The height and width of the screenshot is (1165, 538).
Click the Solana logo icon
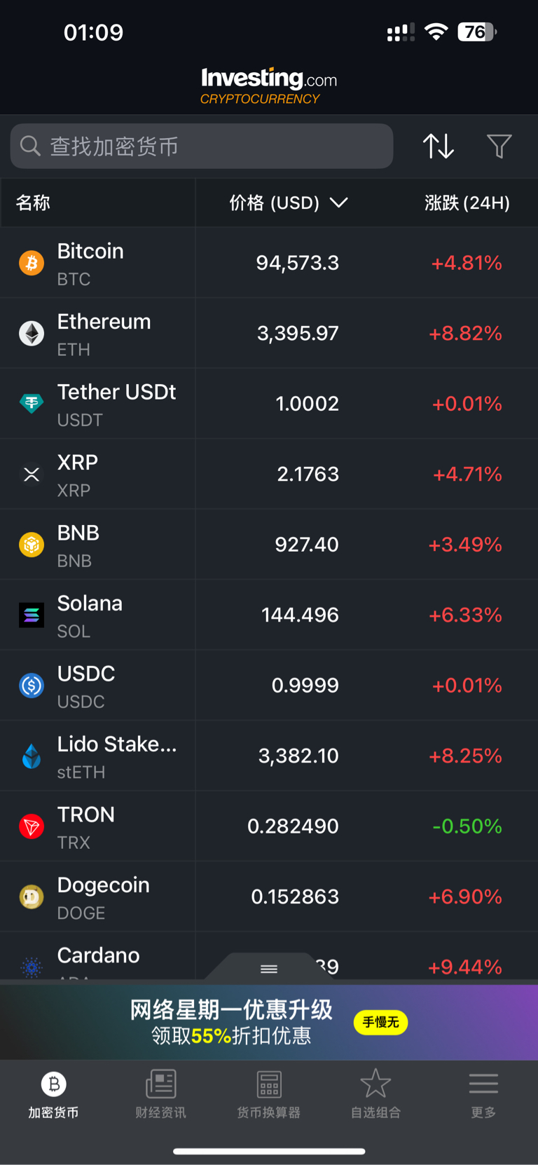pos(32,615)
